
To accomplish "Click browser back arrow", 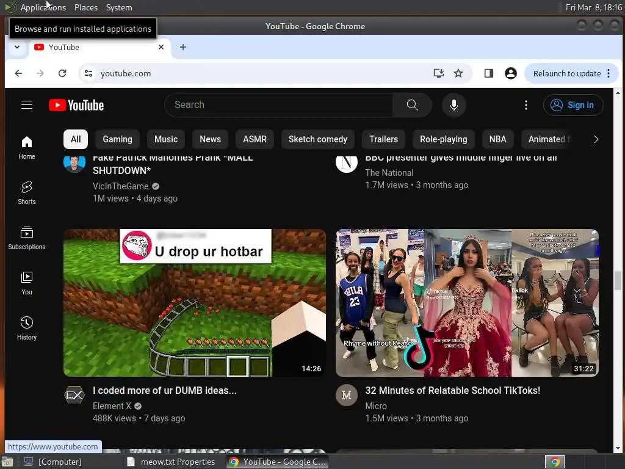I will click(18, 73).
